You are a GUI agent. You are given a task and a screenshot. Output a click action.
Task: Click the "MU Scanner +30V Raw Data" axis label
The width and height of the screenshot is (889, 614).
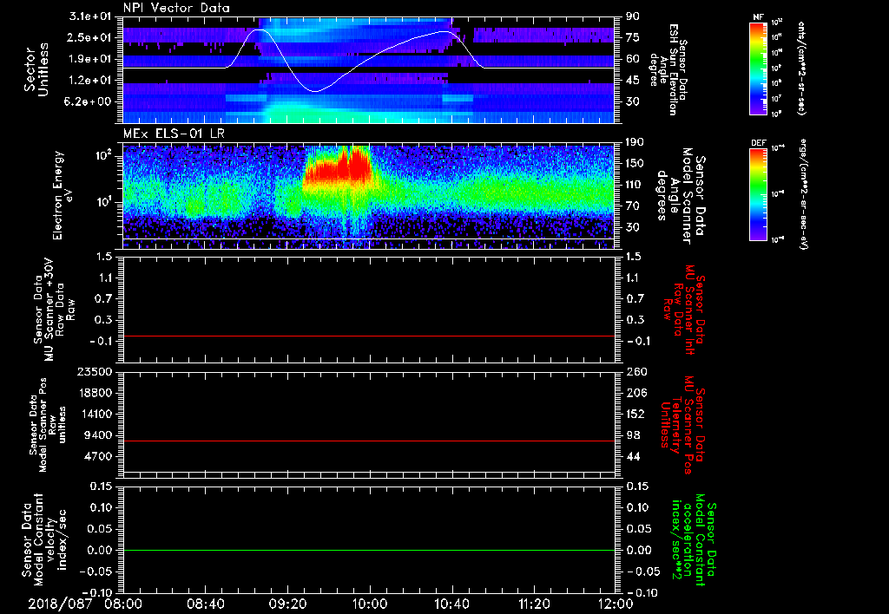point(55,310)
